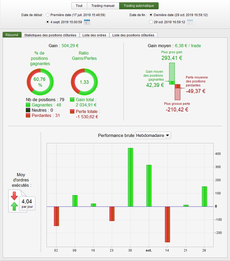The image size is (230, 261).
Task: Select the 4 sept. 2019 start radio
Action: 48,22
